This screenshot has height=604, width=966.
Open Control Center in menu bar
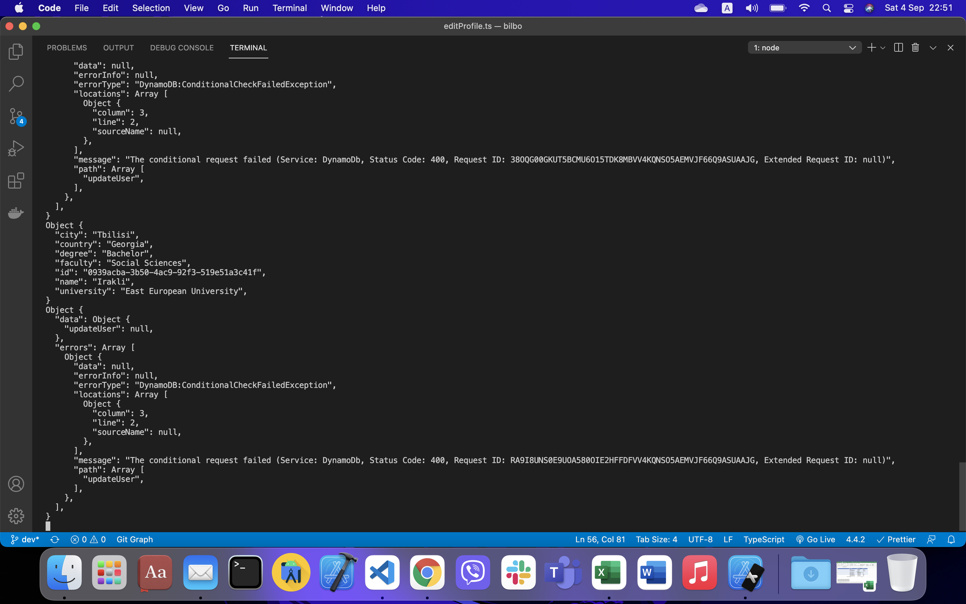pyautogui.click(x=848, y=8)
